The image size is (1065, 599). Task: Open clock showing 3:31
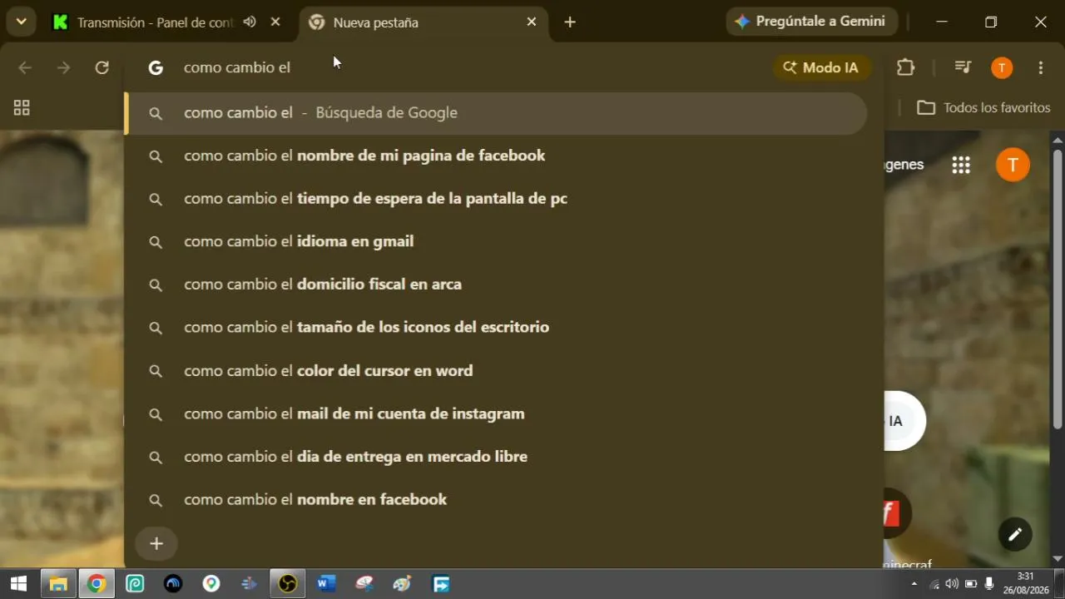[1026, 583]
